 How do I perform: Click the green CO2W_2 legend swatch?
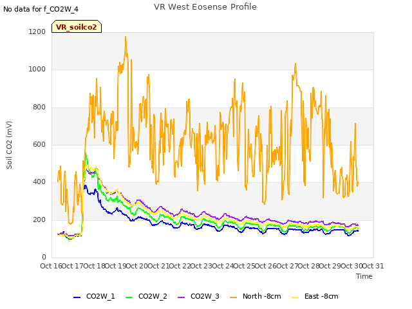click(129, 297)
